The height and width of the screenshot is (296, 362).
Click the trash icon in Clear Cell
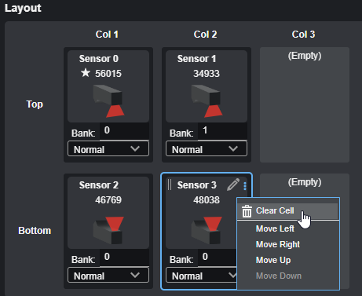pos(247,211)
